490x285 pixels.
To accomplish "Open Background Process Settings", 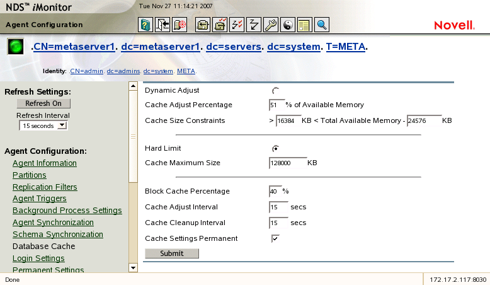I will point(67,211).
